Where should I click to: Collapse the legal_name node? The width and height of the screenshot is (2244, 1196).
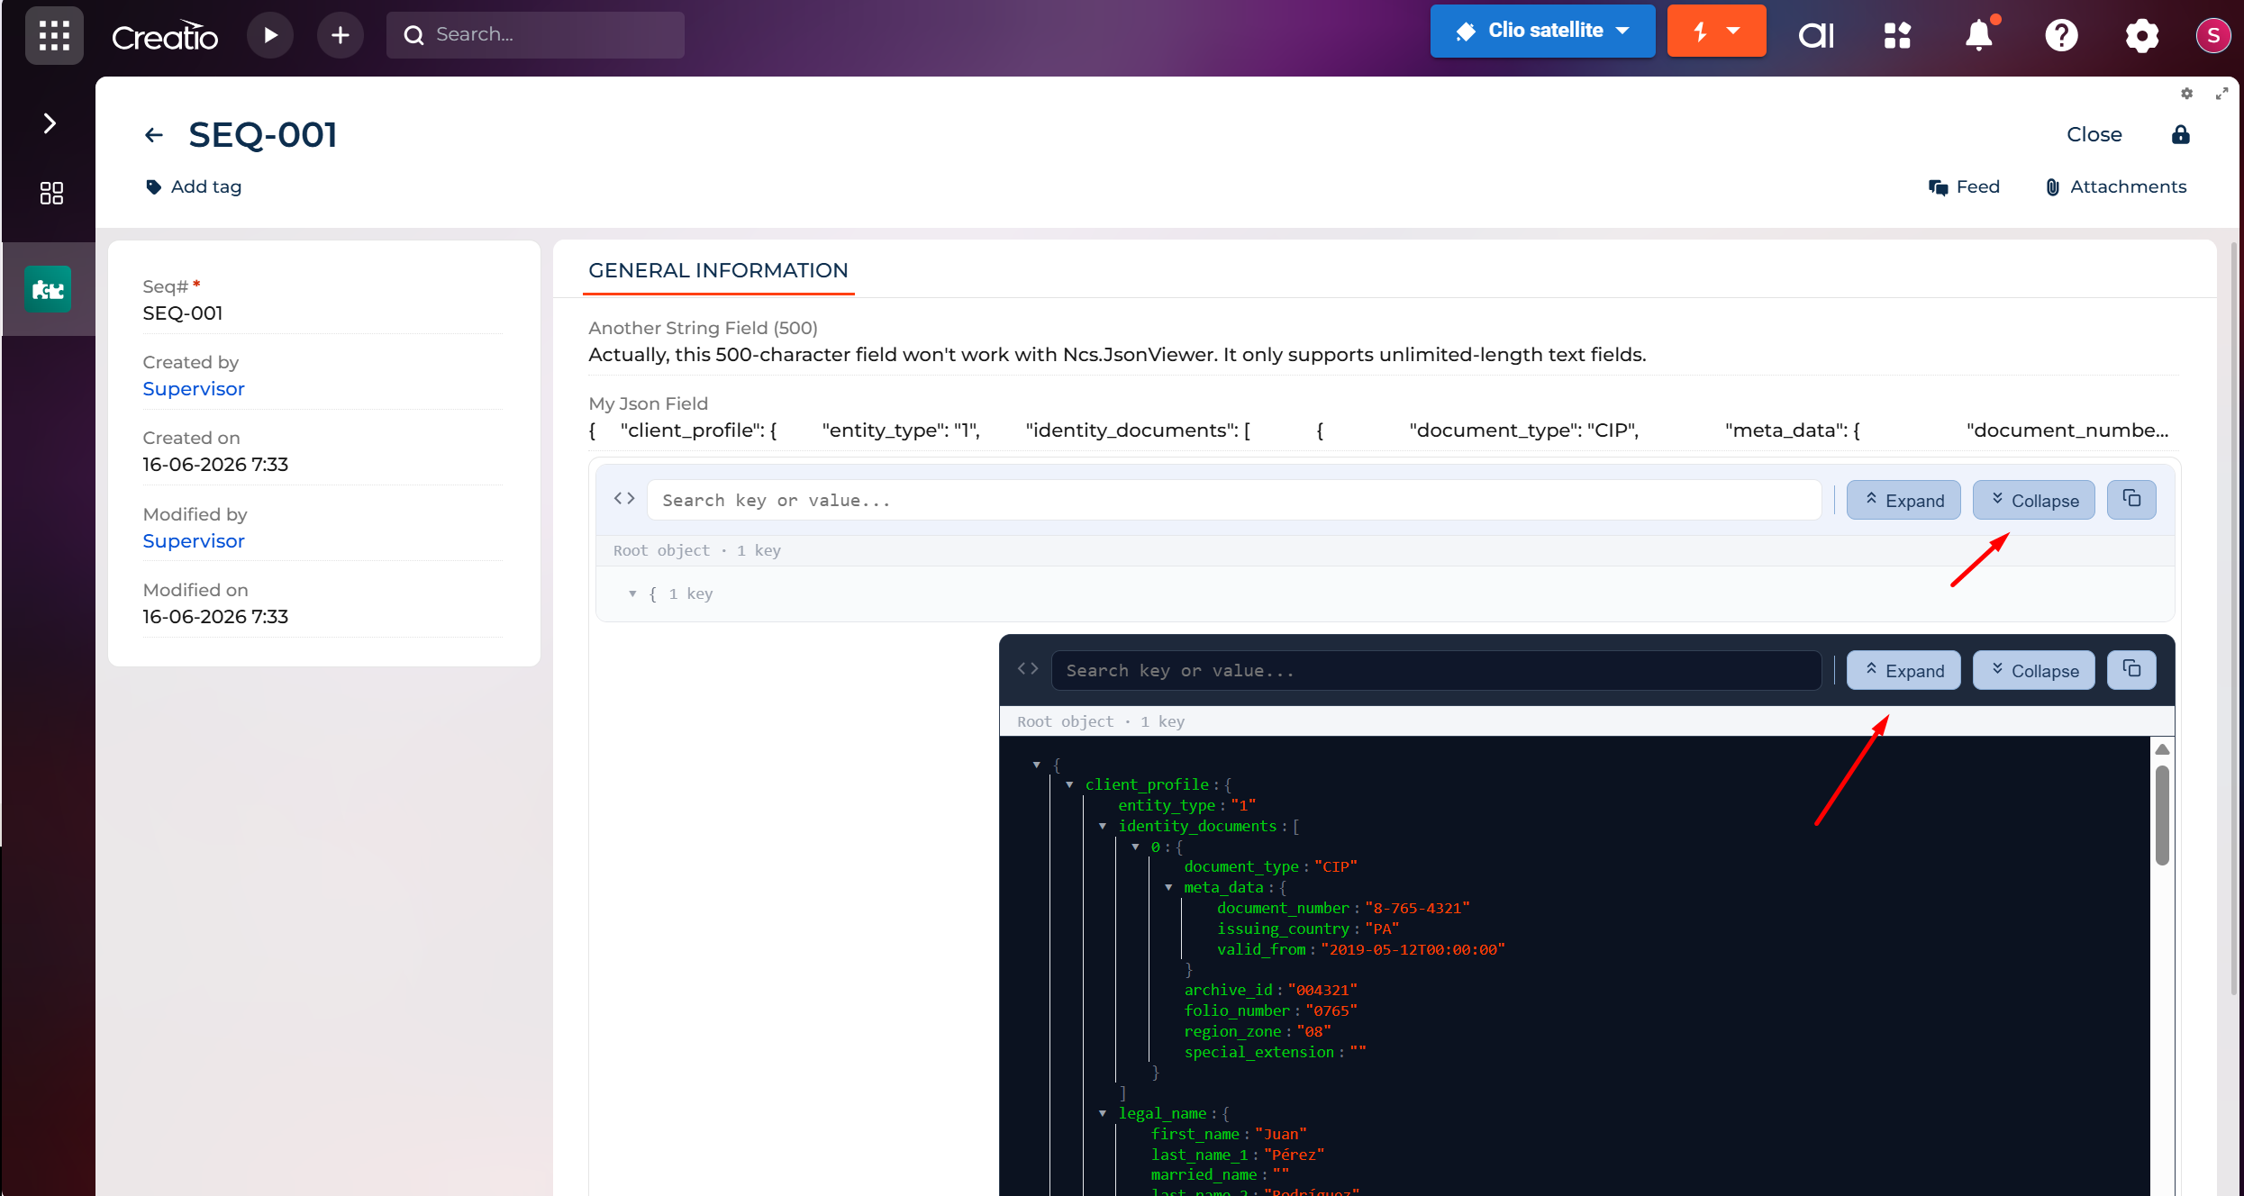click(1103, 1113)
